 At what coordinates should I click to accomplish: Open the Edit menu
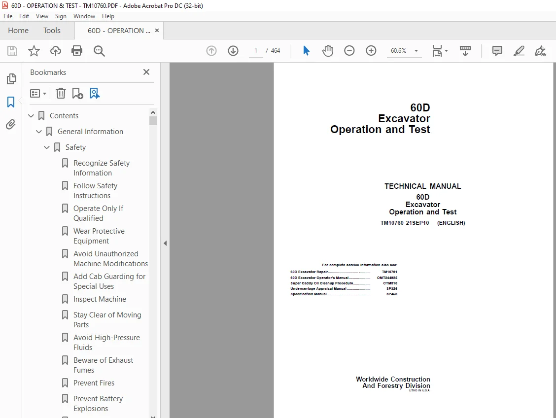pos(24,16)
